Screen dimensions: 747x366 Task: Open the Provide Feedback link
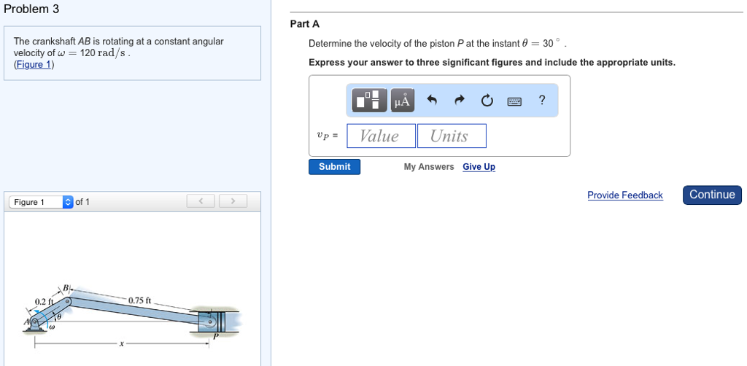(x=625, y=195)
